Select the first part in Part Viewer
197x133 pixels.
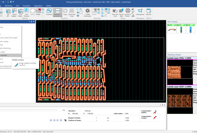(171, 29)
